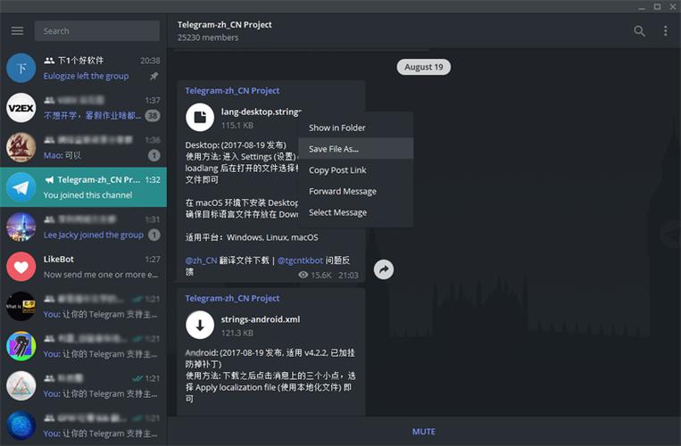Select Forward Message menu entry
This screenshot has height=446, width=681.
pyautogui.click(x=356, y=191)
